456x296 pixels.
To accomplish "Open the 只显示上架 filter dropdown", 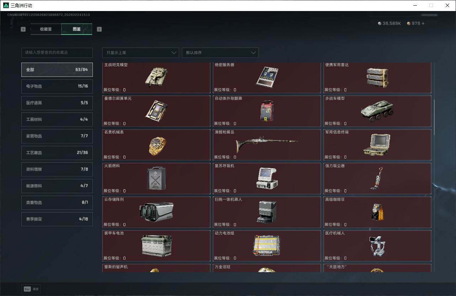I will (140, 53).
